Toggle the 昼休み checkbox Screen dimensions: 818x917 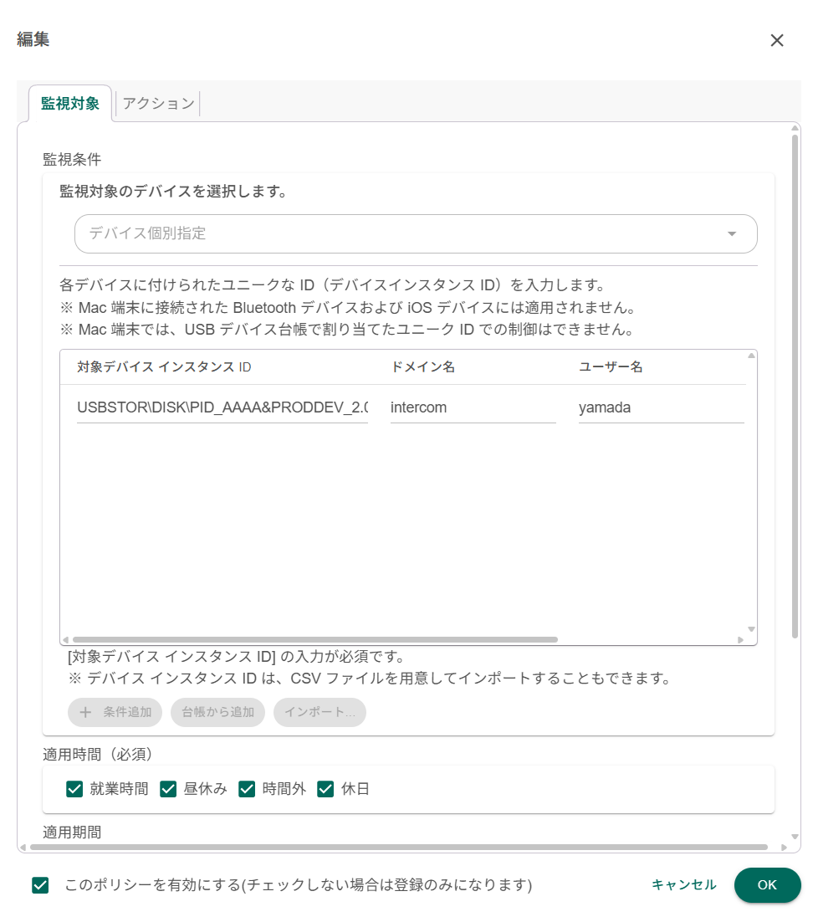168,788
